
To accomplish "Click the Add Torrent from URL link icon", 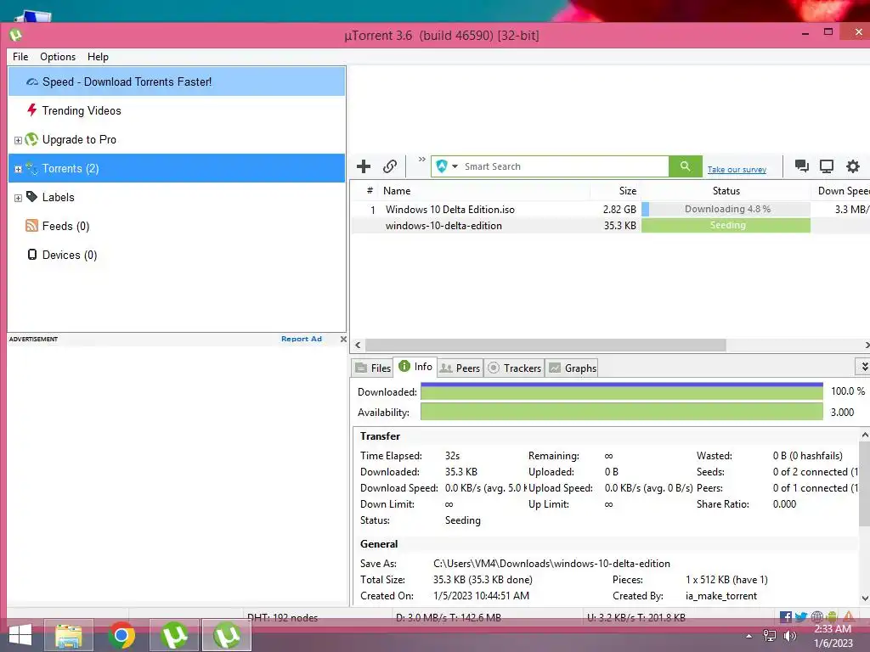I will point(389,166).
